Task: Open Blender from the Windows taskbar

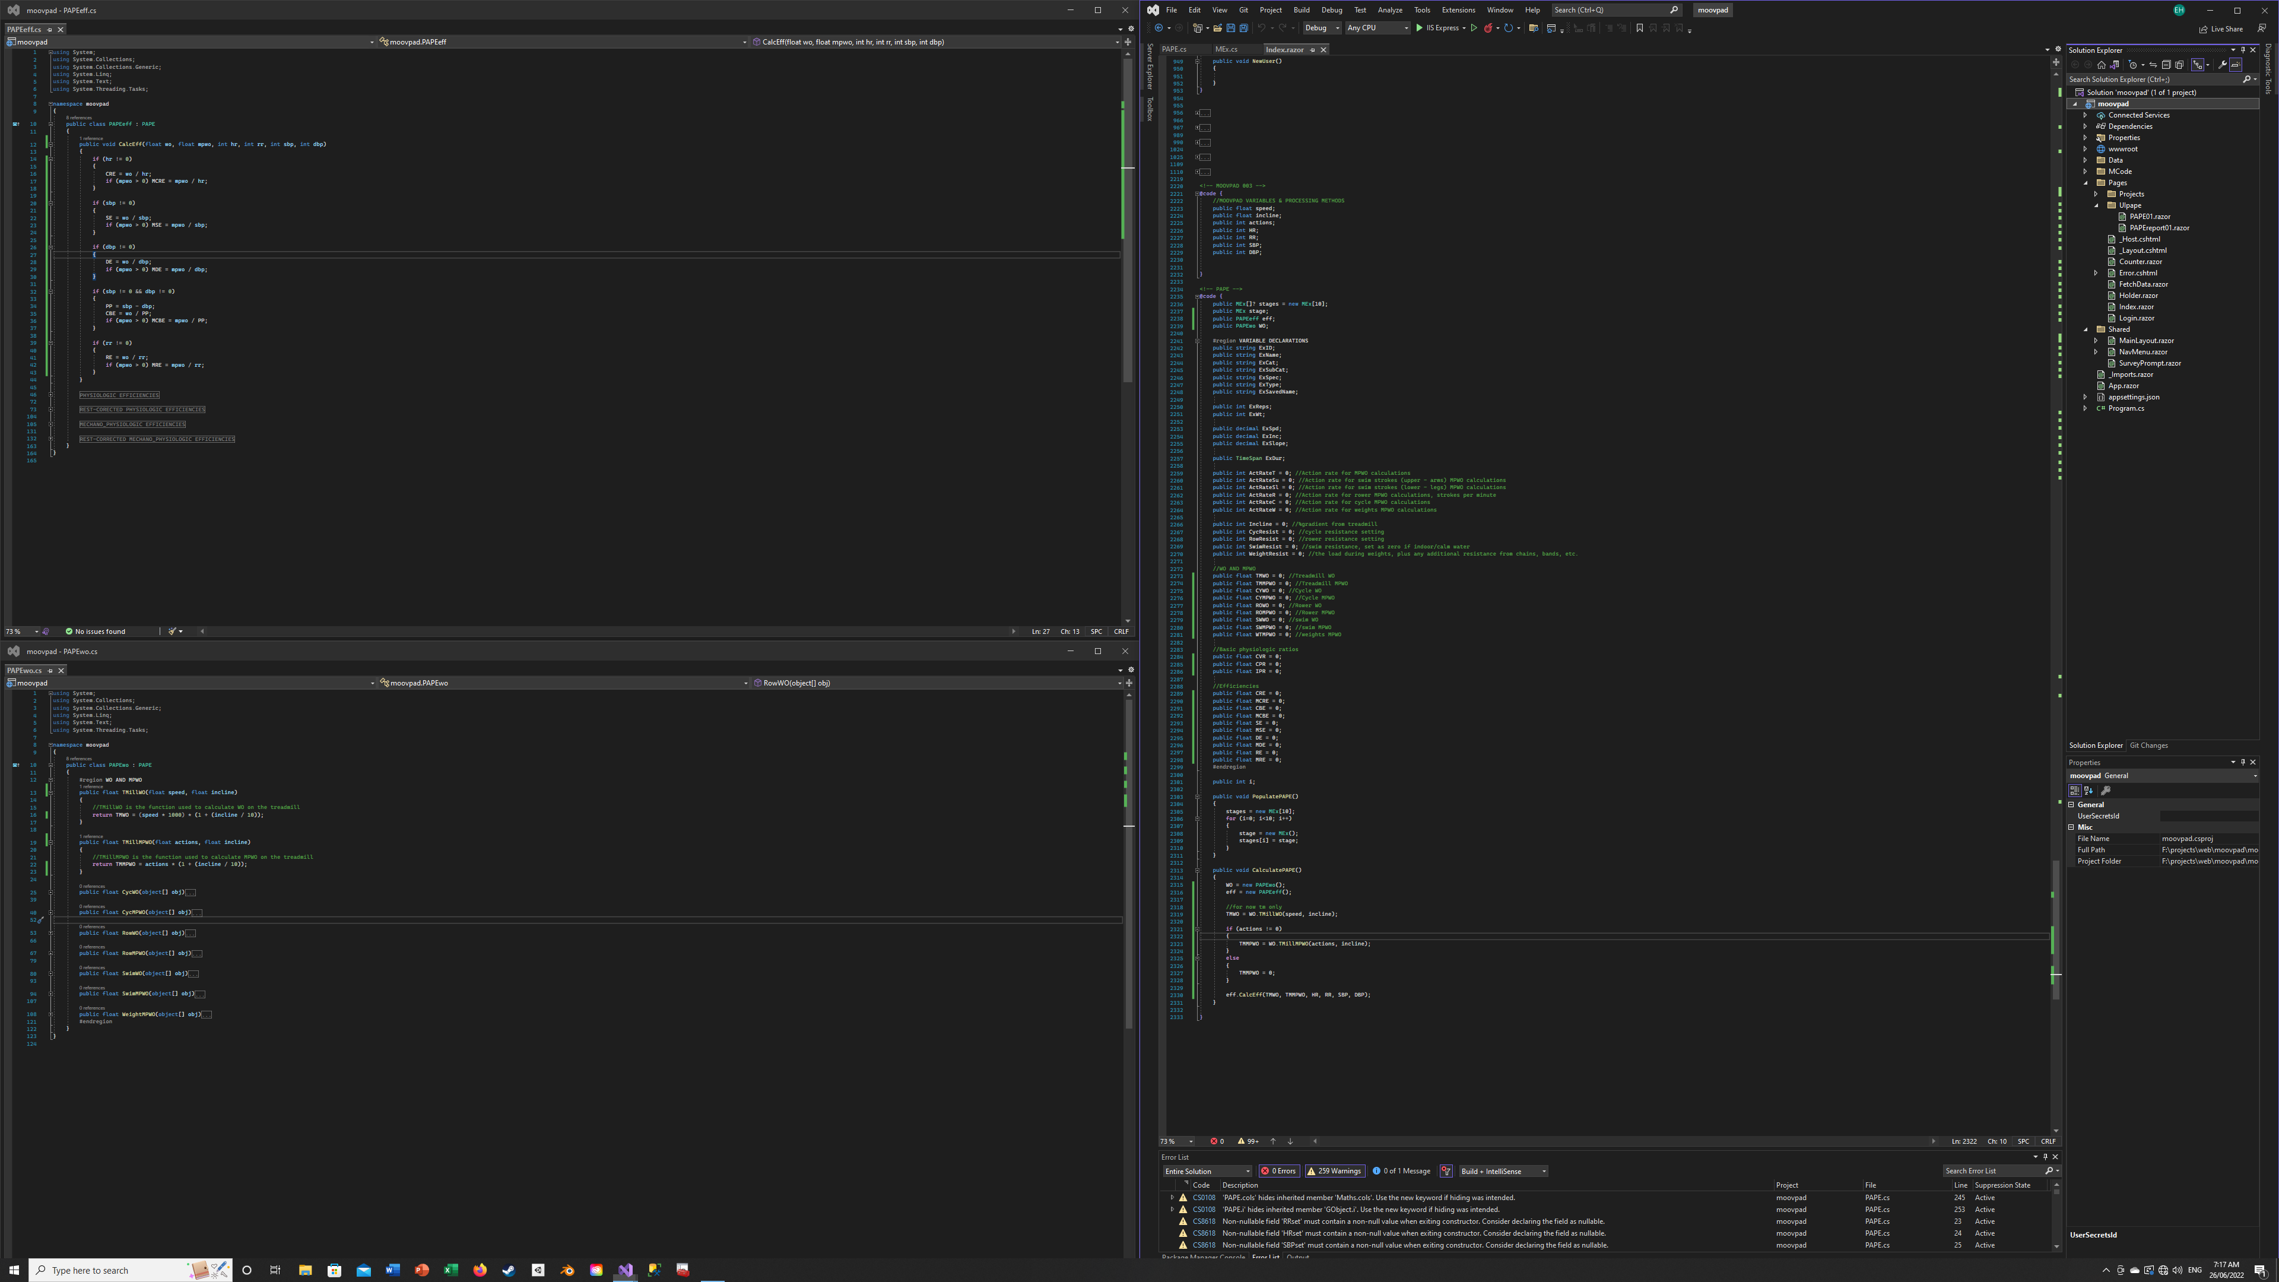Action: (567, 1270)
